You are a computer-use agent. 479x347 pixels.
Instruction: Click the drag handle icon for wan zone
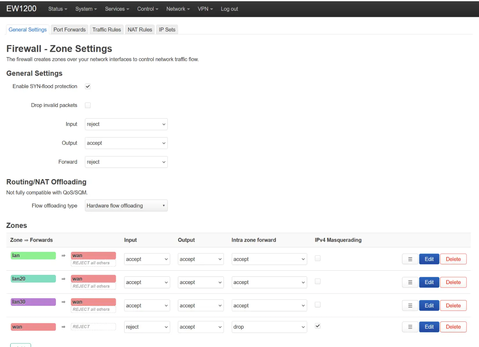coord(410,327)
